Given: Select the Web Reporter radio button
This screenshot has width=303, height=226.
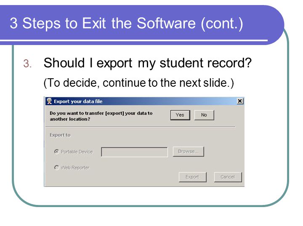Looking at the screenshot, I should coord(57,168).
